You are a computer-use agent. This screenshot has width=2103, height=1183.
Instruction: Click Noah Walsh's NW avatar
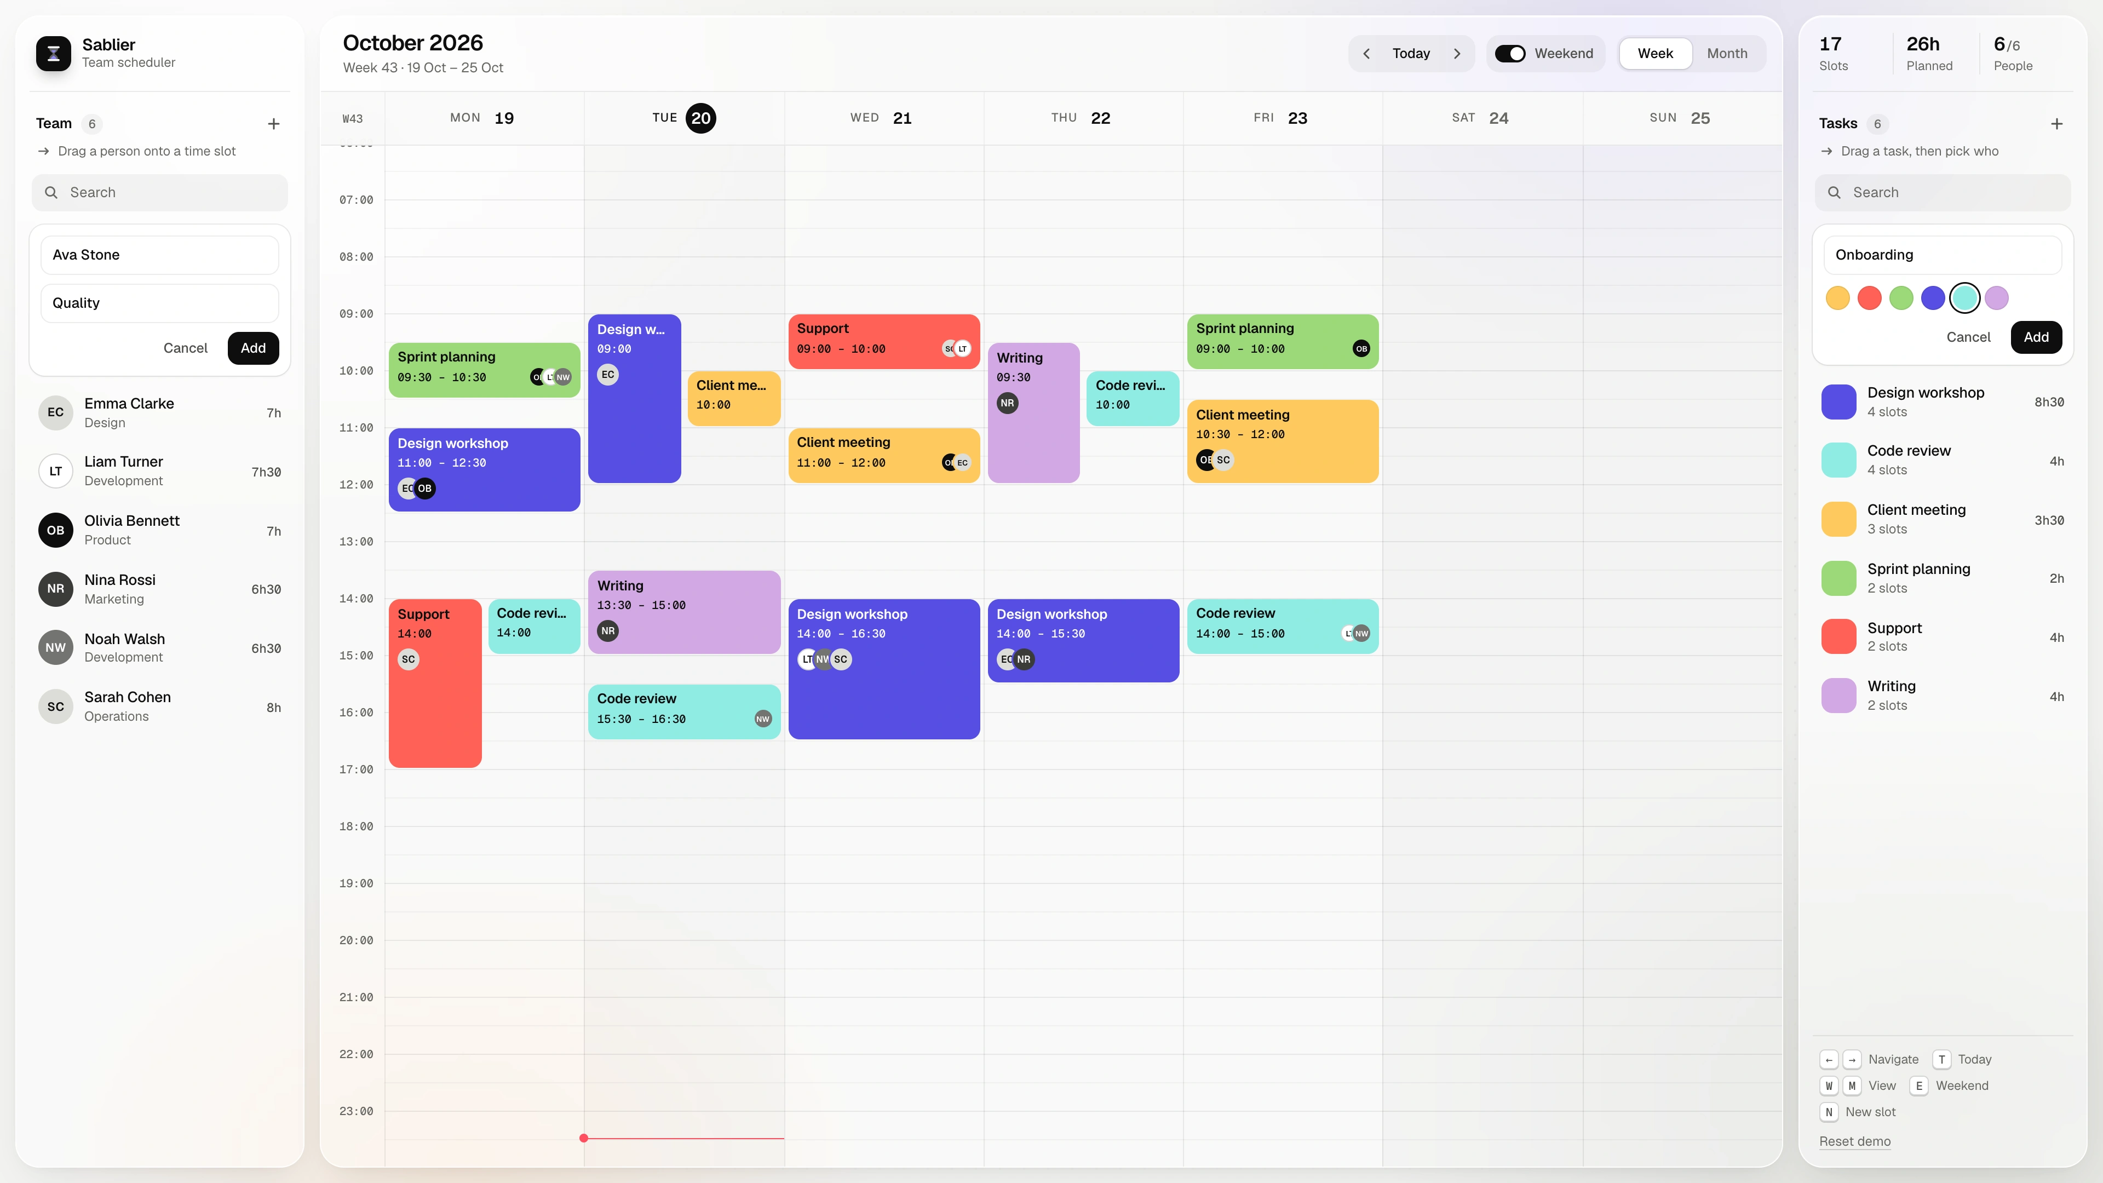coord(55,647)
